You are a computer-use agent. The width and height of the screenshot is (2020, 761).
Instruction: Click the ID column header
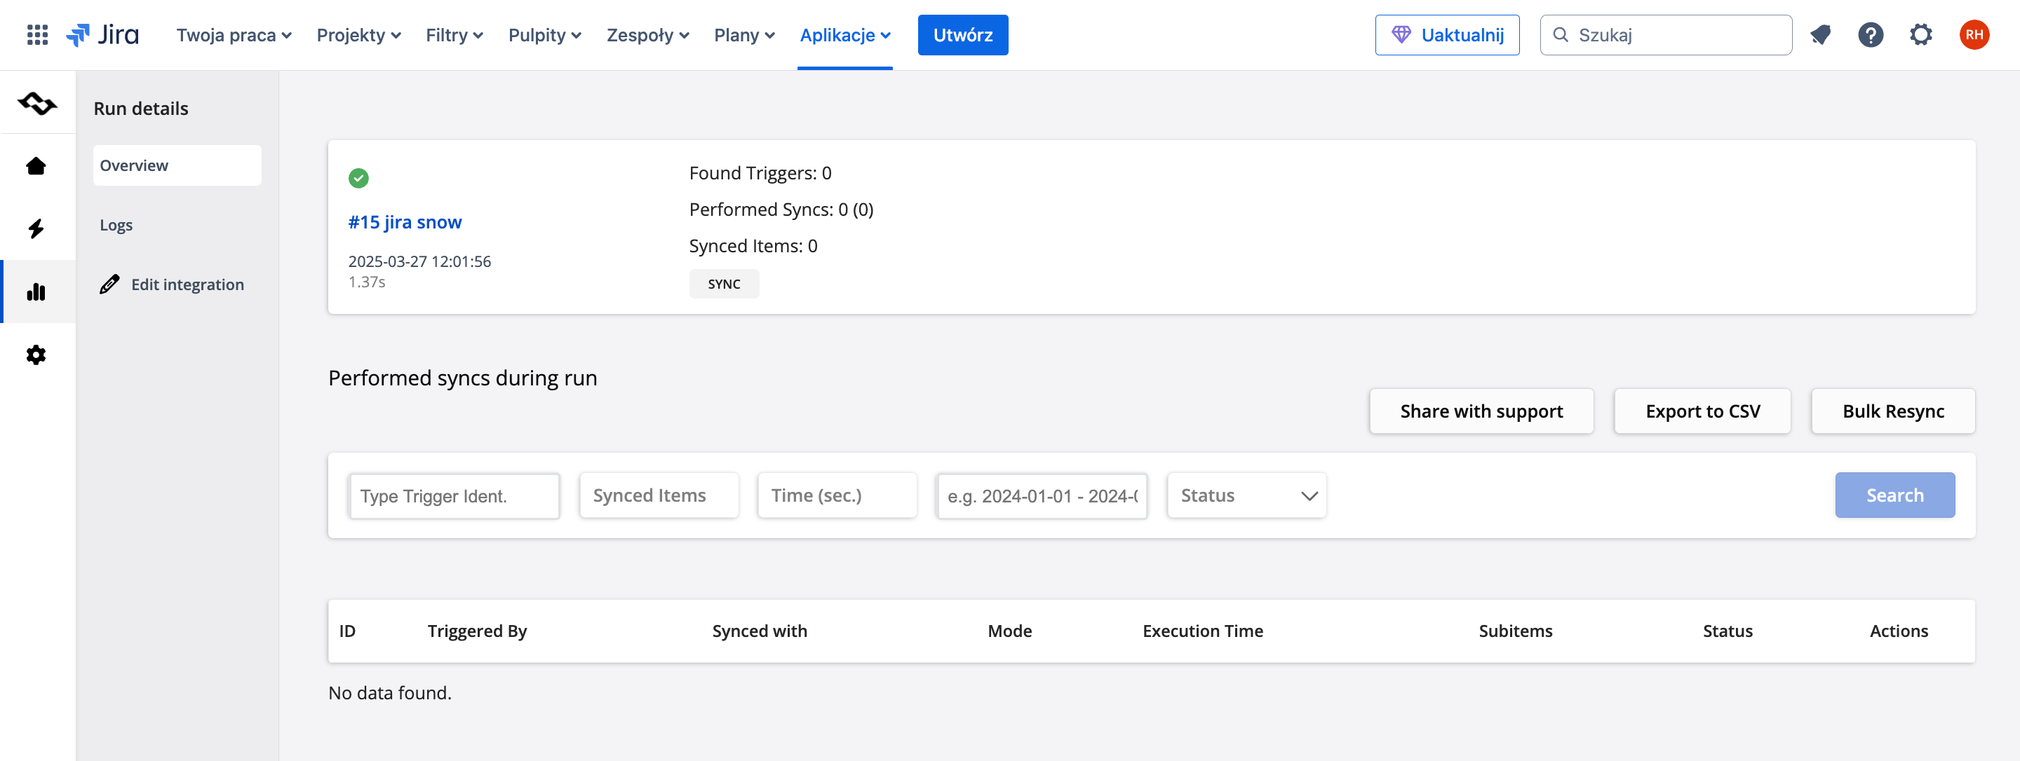346,631
